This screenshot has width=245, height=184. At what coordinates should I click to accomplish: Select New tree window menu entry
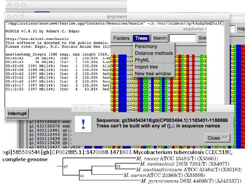(154, 74)
